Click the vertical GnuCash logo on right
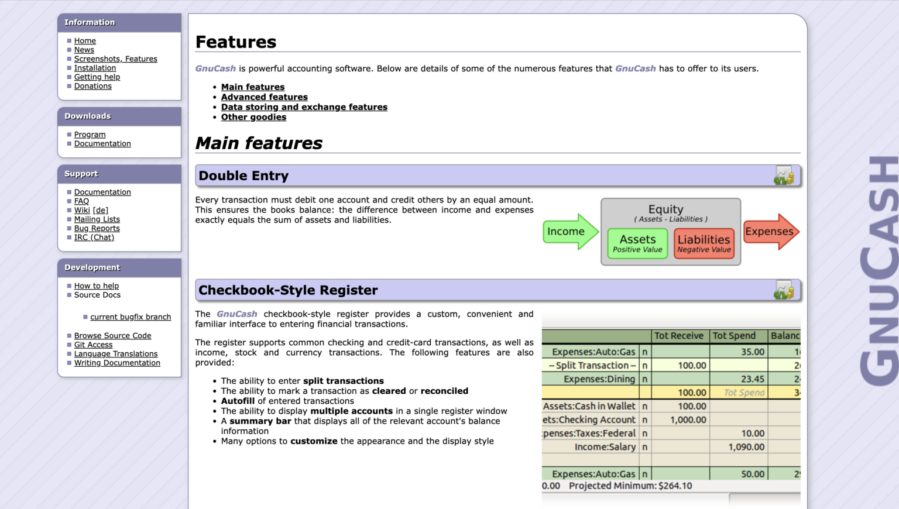The image size is (899, 509). pyautogui.click(x=879, y=270)
